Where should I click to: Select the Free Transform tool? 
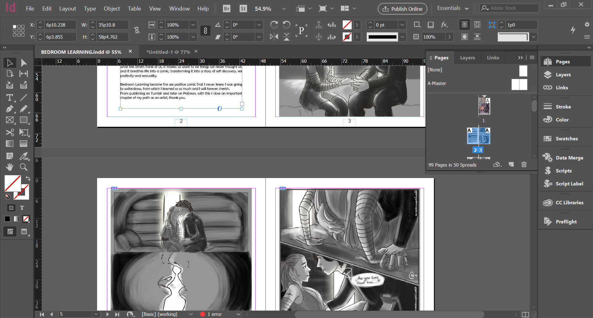click(x=24, y=132)
